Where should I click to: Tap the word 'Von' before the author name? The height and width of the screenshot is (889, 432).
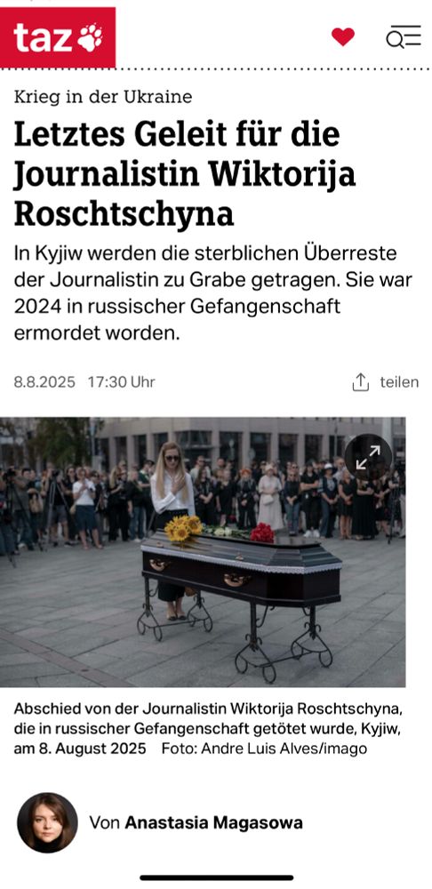click(104, 822)
